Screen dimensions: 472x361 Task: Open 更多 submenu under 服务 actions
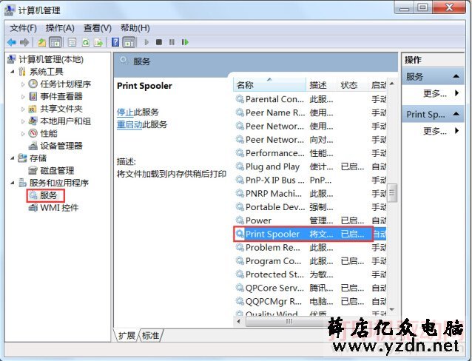[x=440, y=93]
